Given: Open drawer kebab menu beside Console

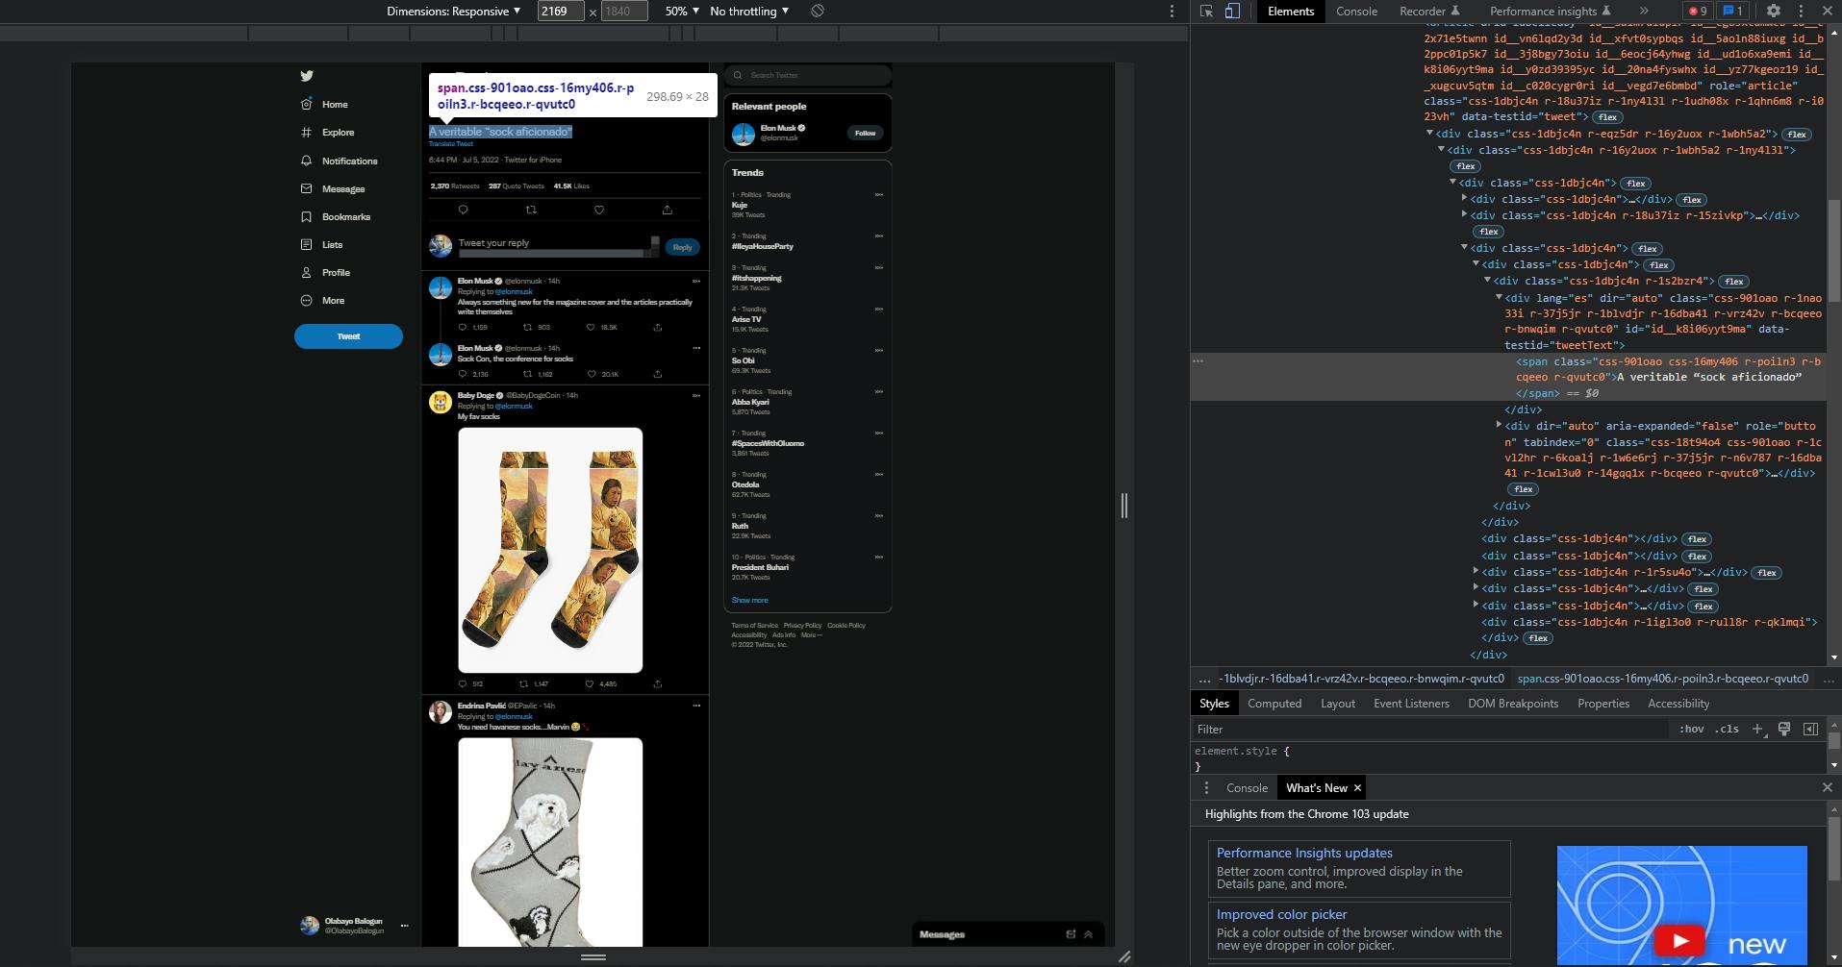Looking at the screenshot, I should tap(1206, 788).
